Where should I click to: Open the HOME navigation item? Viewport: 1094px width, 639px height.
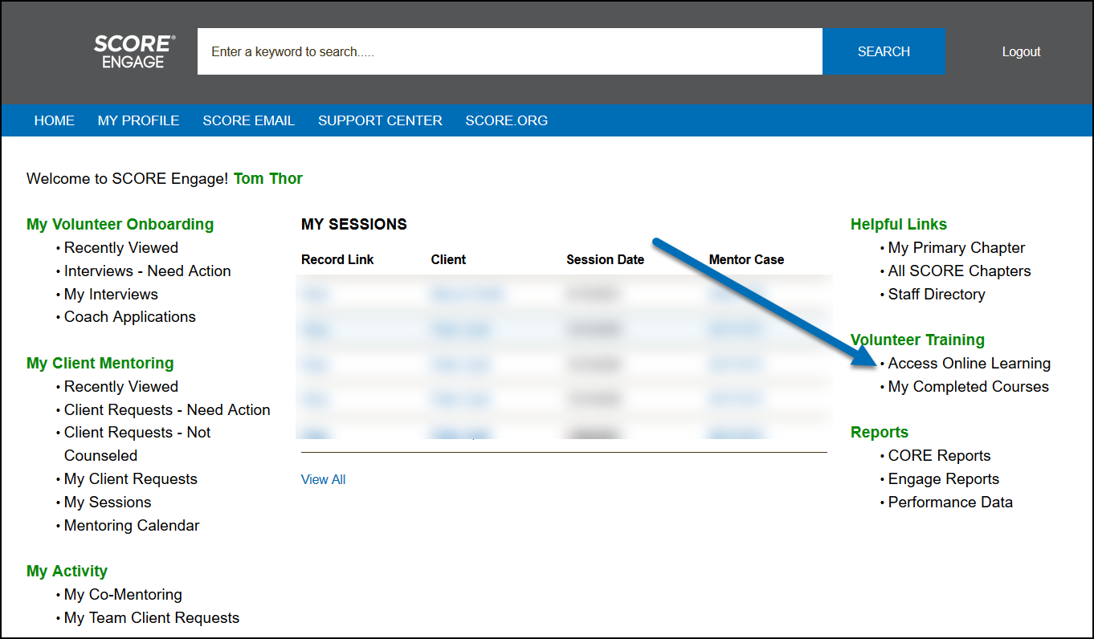click(55, 120)
